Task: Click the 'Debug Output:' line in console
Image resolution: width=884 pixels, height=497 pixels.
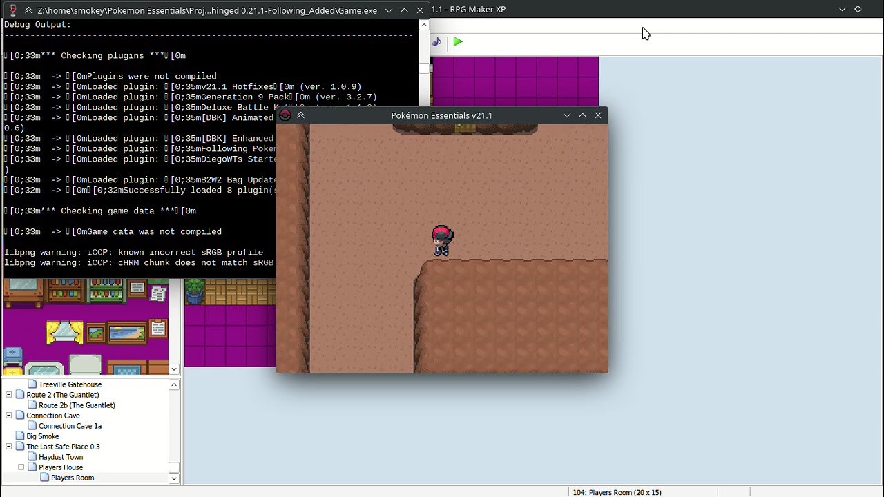Action: (x=37, y=24)
